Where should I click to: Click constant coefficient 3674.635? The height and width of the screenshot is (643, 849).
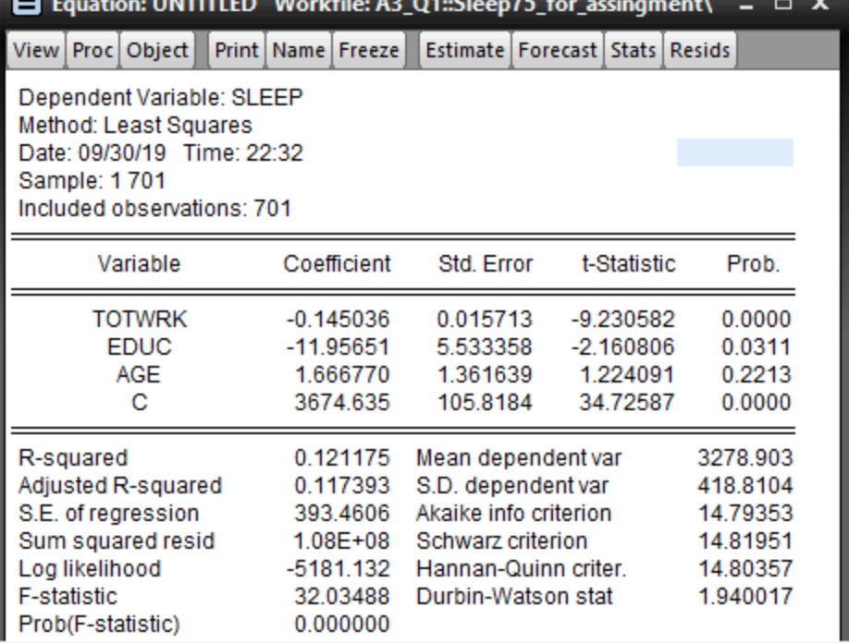[x=341, y=403]
